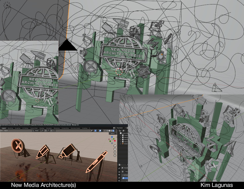244x189 pixels.
Task: Expand the Stylus collection in outliner
Action: coord(121,142)
